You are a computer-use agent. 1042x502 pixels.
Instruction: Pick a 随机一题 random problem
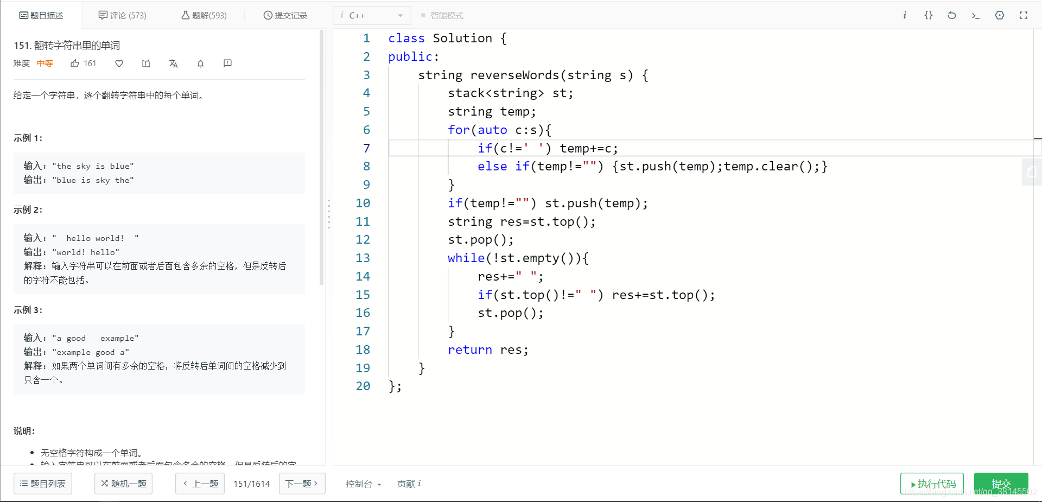click(x=124, y=484)
